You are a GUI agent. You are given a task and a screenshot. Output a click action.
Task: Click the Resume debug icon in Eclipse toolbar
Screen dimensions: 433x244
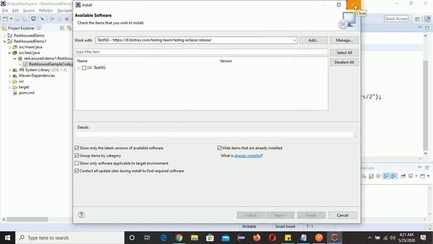[52, 19]
